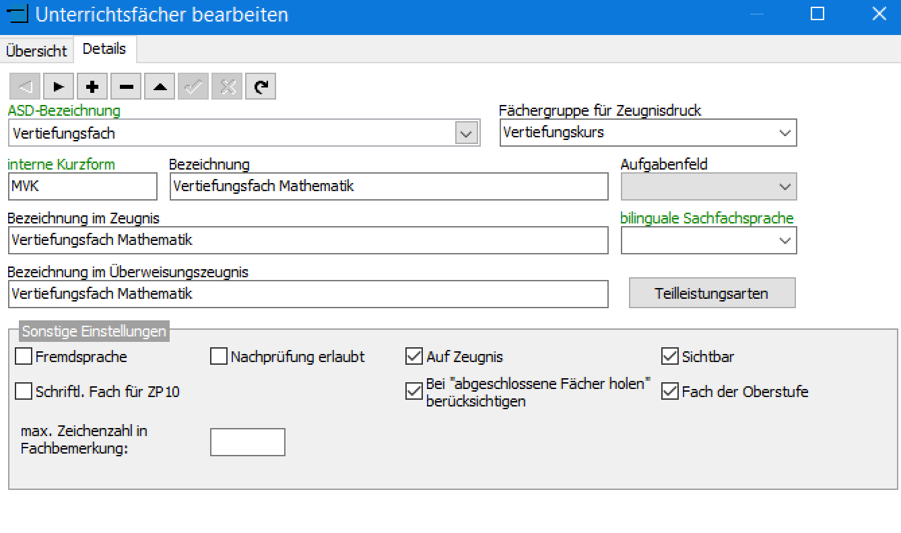Click the green 'ASD-Bezeichnung' label
901x533 pixels.
(64, 110)
